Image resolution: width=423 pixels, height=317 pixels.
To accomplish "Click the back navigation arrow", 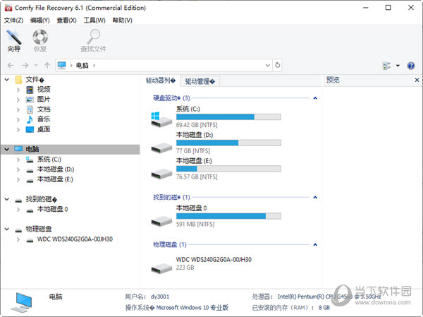I will (x=10, y=66).
